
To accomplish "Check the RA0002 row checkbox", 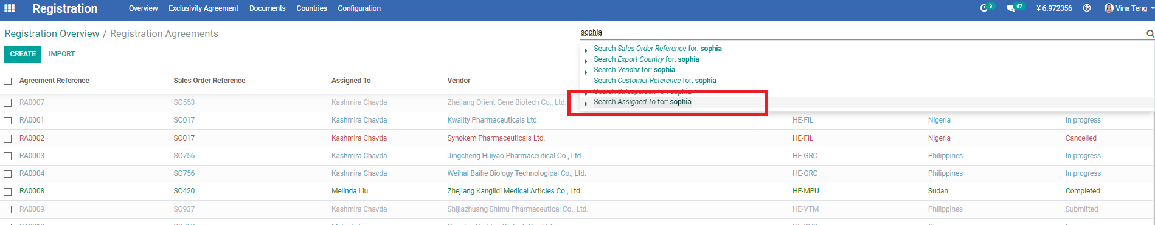I will [8, 139].
